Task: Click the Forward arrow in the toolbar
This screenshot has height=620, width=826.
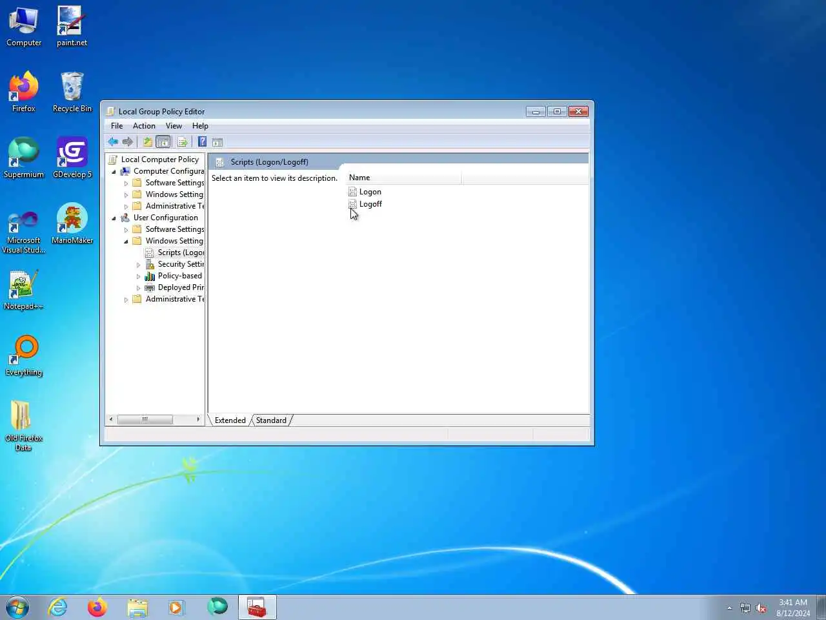Action: coord(128,142)
